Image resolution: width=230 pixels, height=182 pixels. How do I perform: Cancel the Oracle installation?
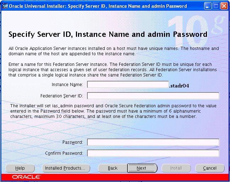coord(210,168)
